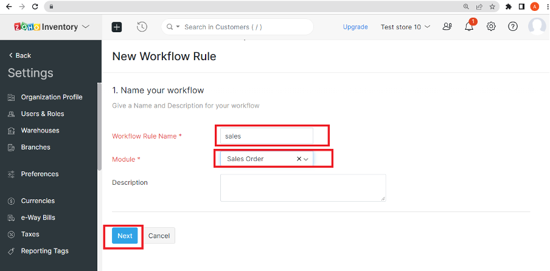Image resolution: width=550 pixels, height=271 pixels.
Task: Open Users & Roles settings
Action: [43, 114]
